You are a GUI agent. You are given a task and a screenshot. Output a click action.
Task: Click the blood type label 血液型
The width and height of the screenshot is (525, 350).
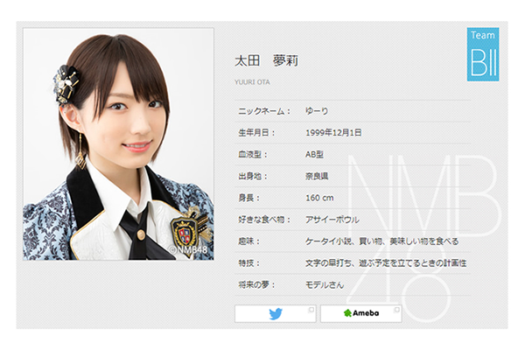[x=253, y=154]
